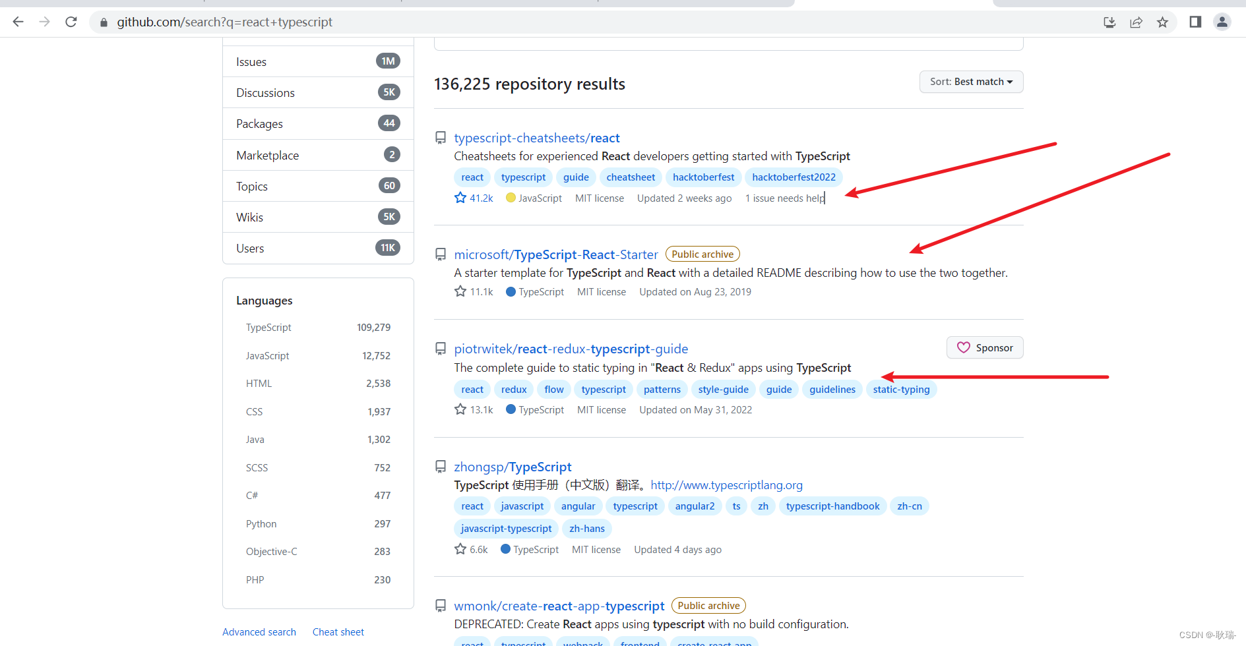
Task: Filter results by HTML language
Action: (x=318, y=384)
